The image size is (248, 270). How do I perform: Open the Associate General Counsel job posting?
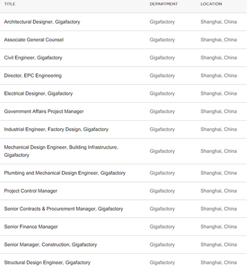(33, 40)
